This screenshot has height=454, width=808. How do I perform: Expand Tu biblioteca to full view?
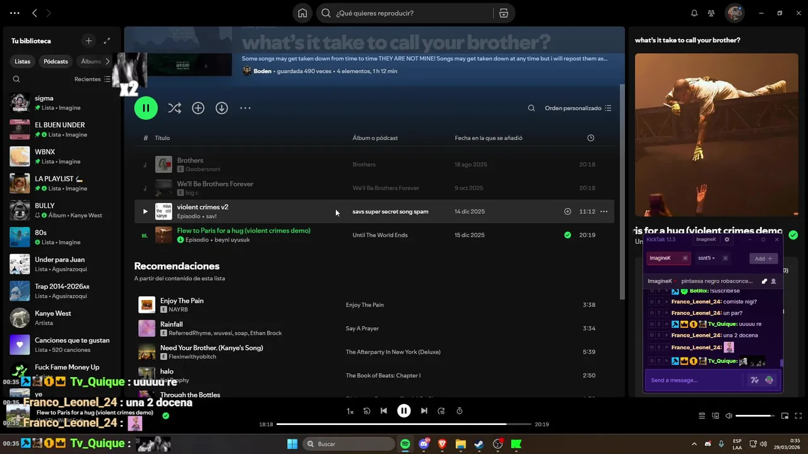coord(107,41)
